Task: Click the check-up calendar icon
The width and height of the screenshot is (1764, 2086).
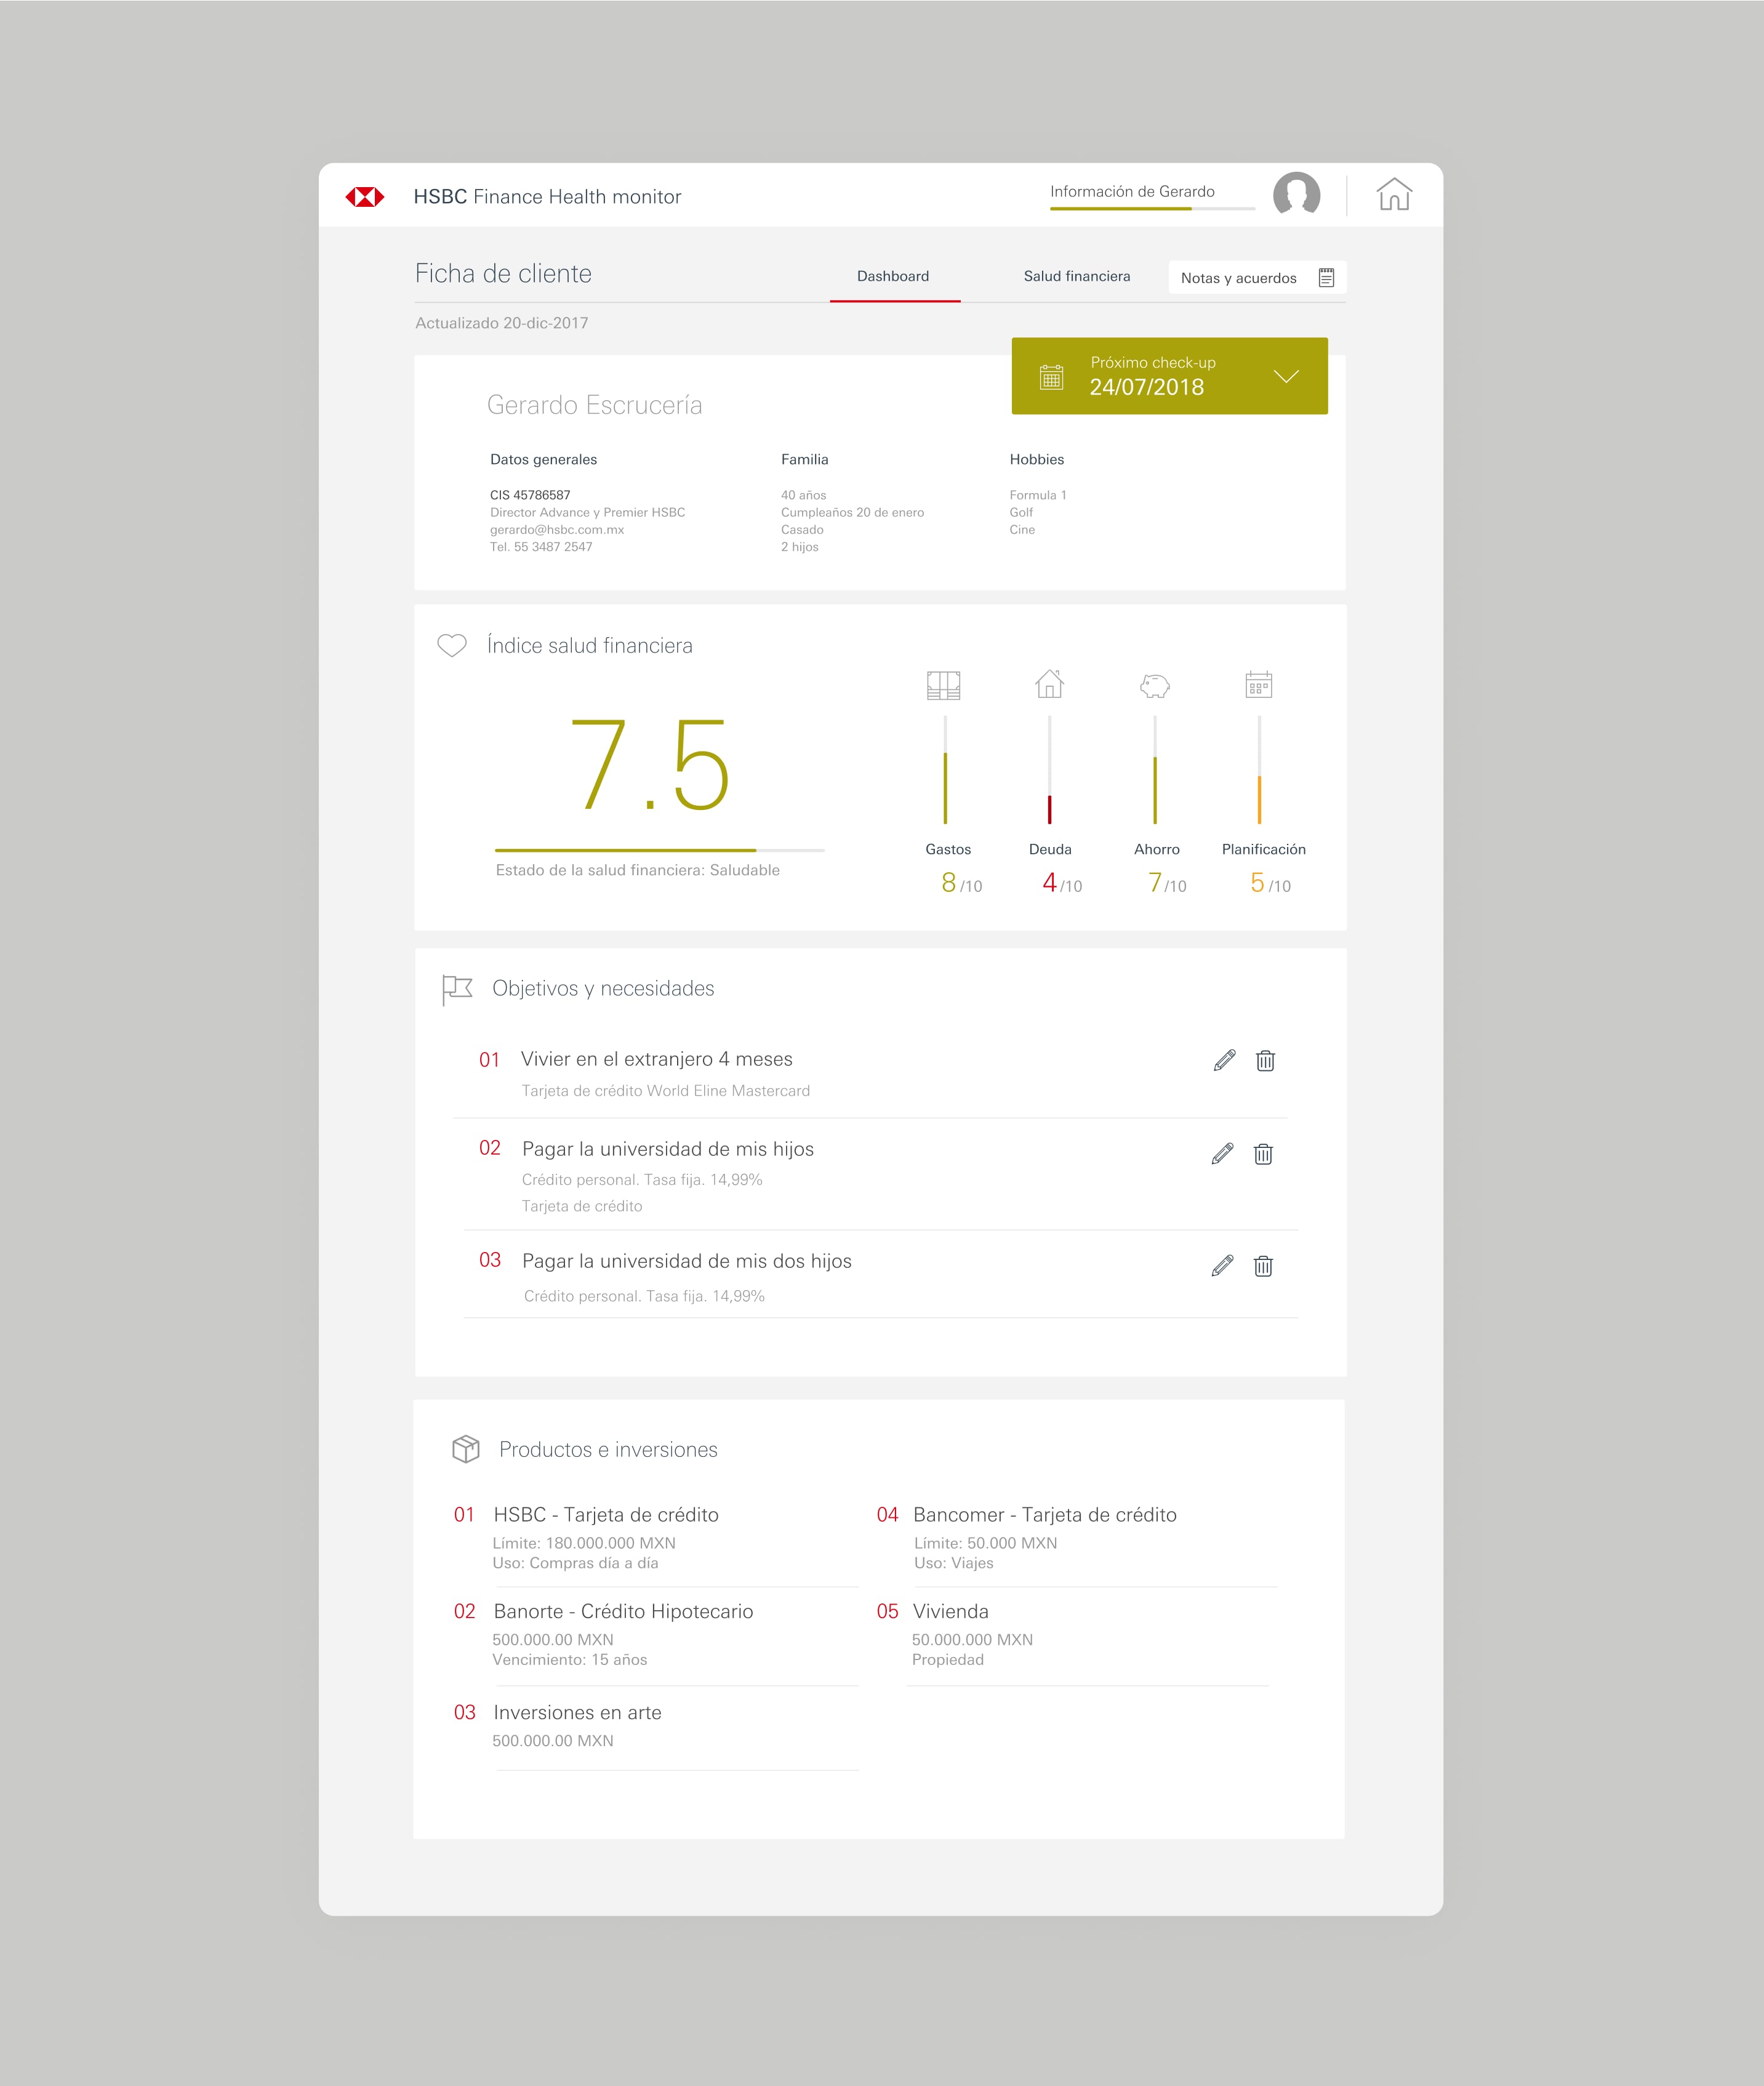Action: [x=1051, y=377]
